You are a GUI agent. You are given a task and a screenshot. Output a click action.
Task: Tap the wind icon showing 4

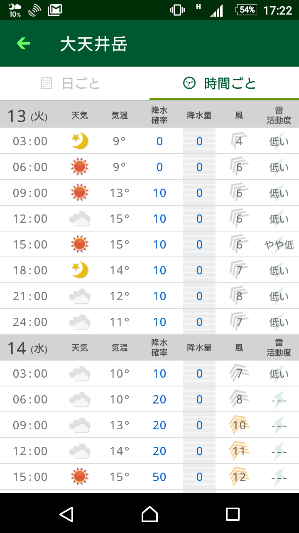239,141
